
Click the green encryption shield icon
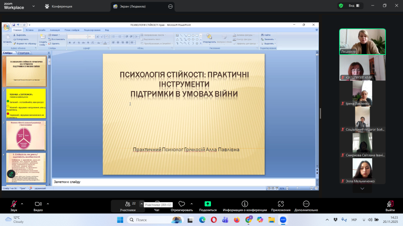(341, 6)
